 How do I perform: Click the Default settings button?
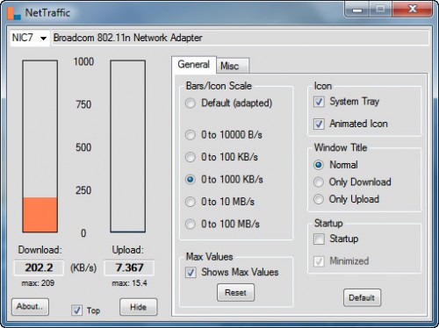click(x=362, y=297)
